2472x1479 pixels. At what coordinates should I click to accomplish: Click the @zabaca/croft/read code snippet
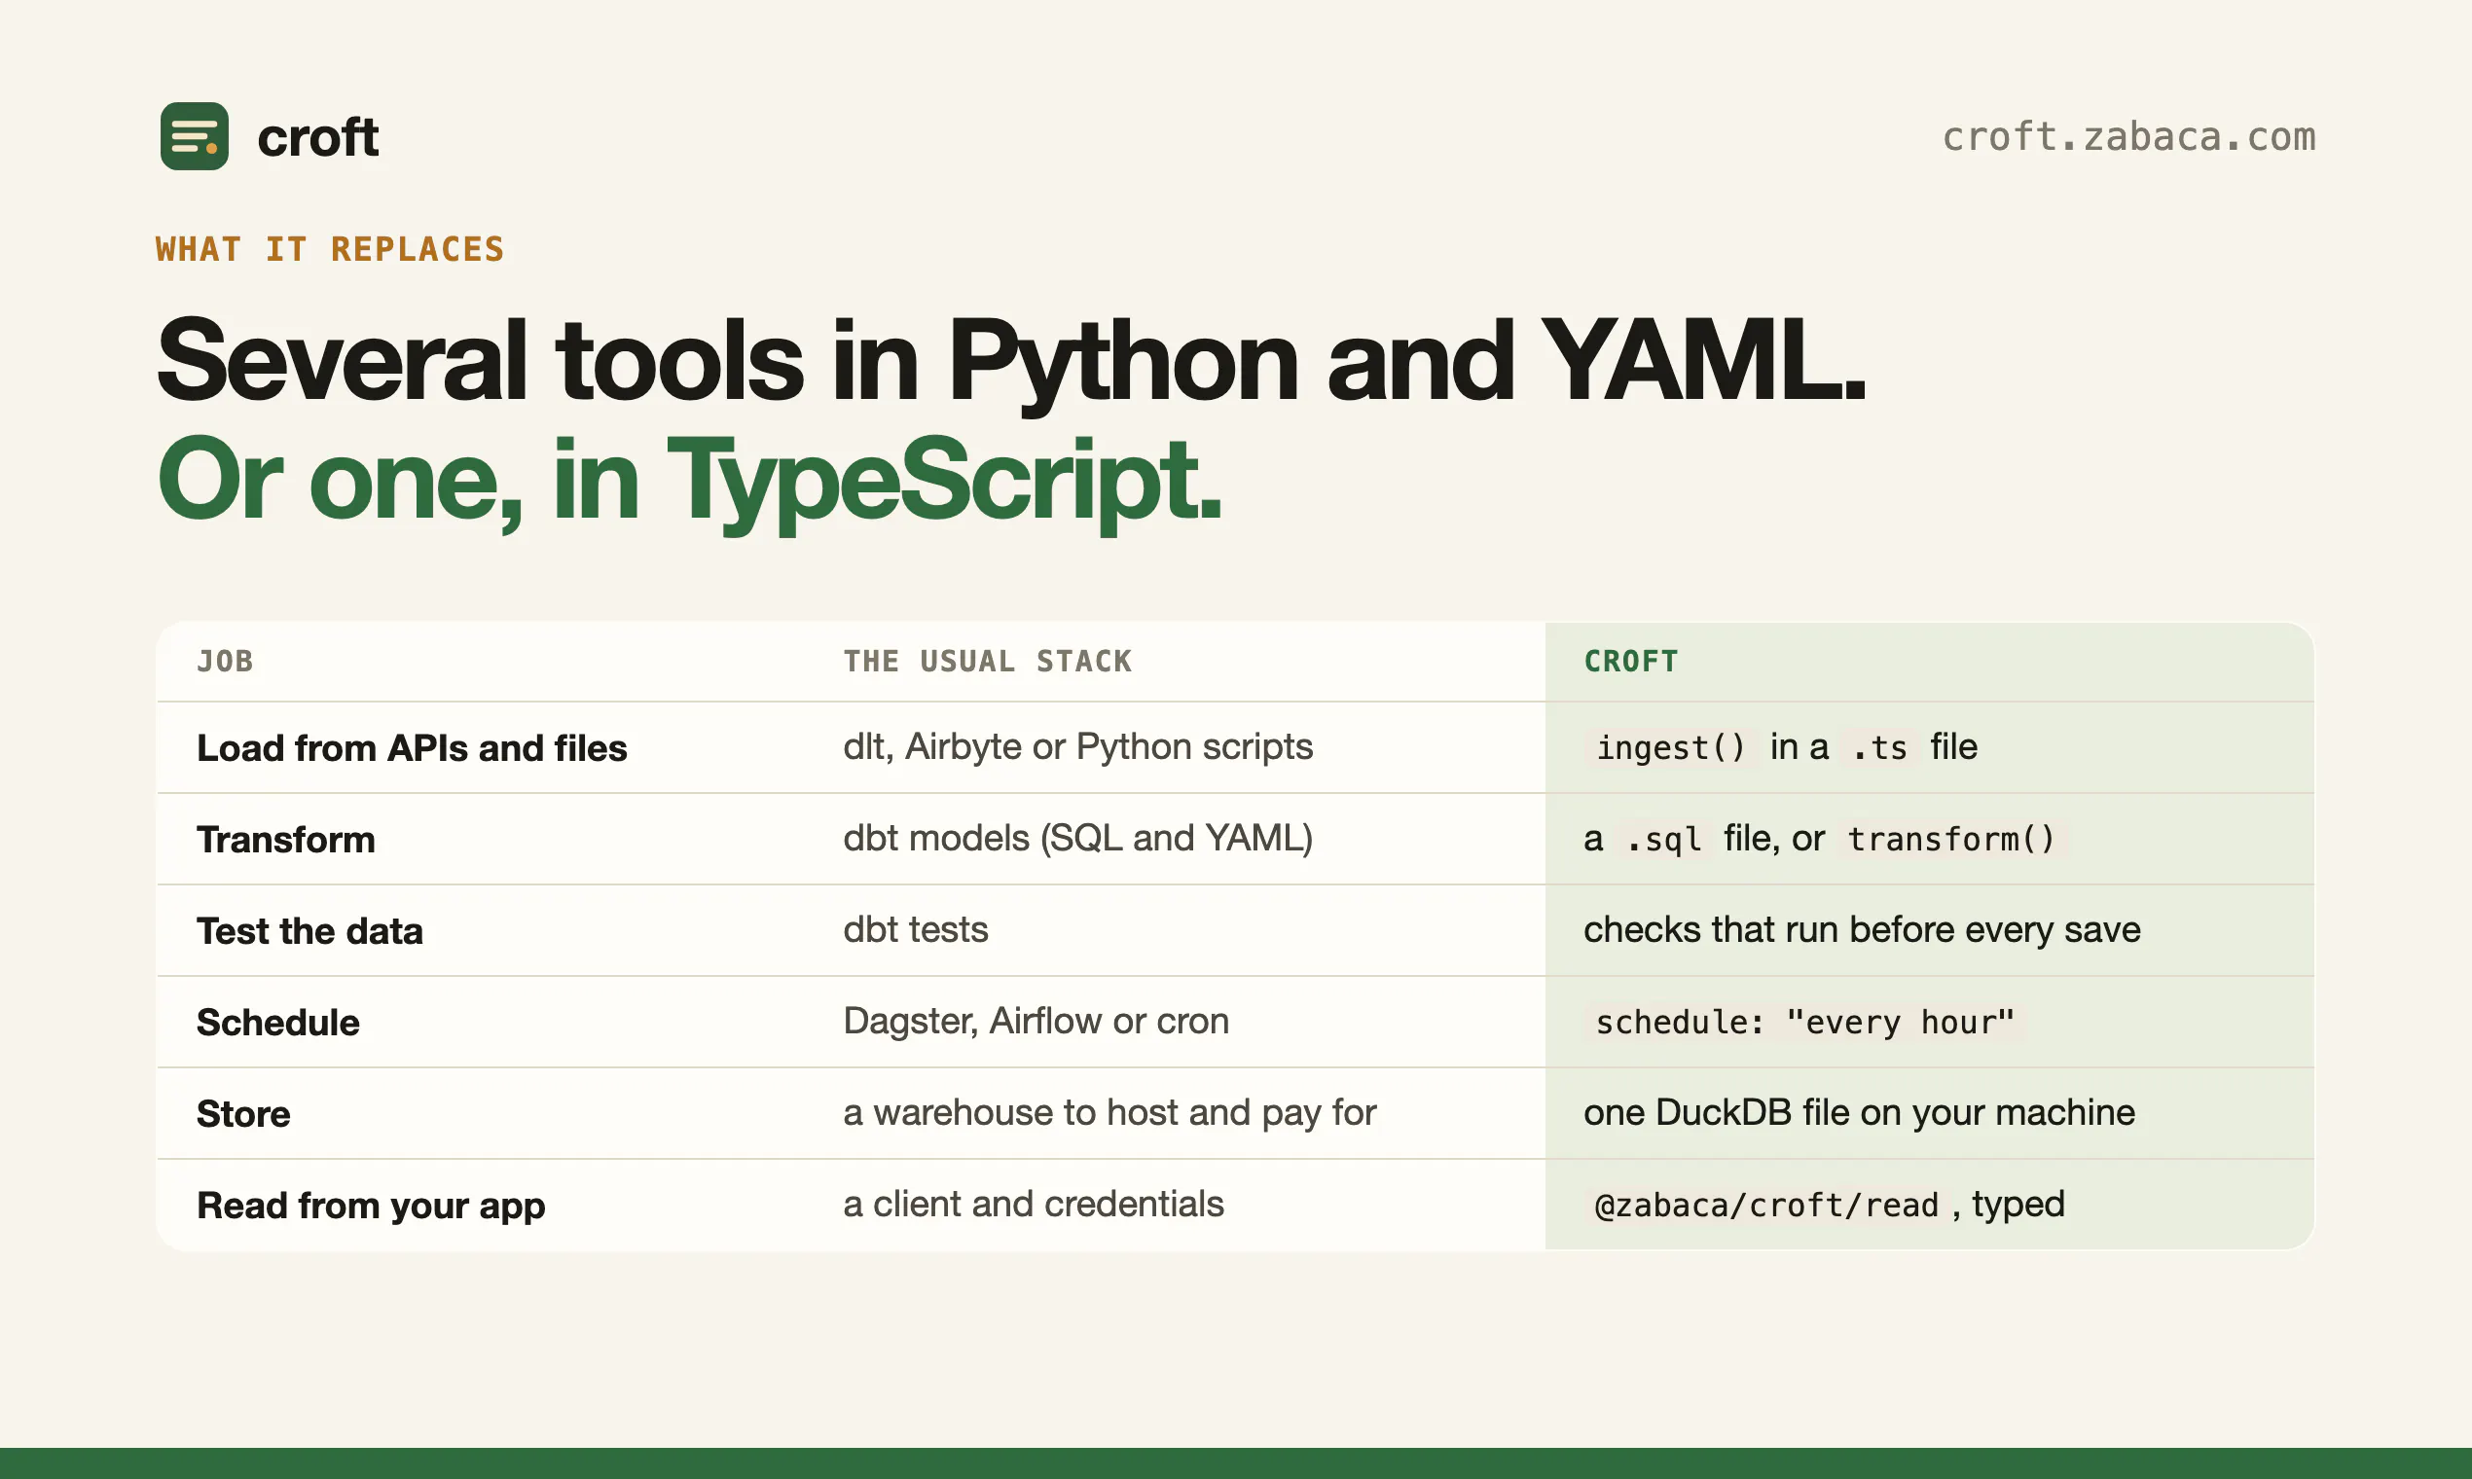coord(1766,1206)
